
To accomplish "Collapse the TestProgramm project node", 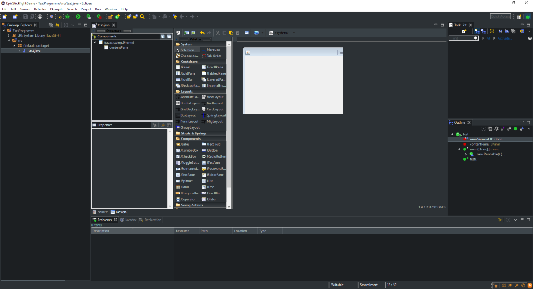I will 4,31.
